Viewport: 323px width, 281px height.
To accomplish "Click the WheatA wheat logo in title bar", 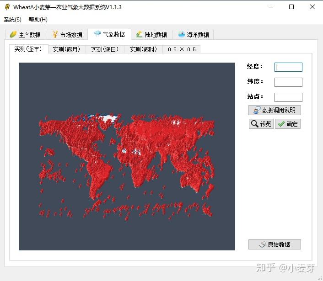I will click(7, 7).
